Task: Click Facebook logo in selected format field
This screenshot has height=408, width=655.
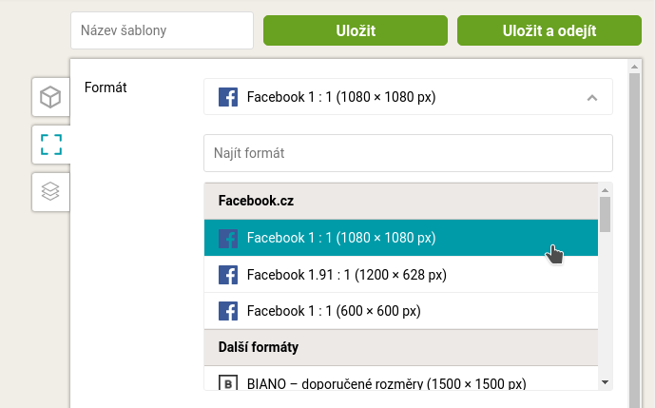Action: (228, 97)
